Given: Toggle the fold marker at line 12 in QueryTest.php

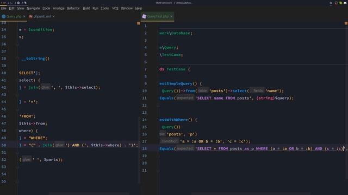Looking at the screenshot, I should 158,106.
